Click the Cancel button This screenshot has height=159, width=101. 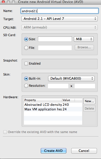click(84, 151)
